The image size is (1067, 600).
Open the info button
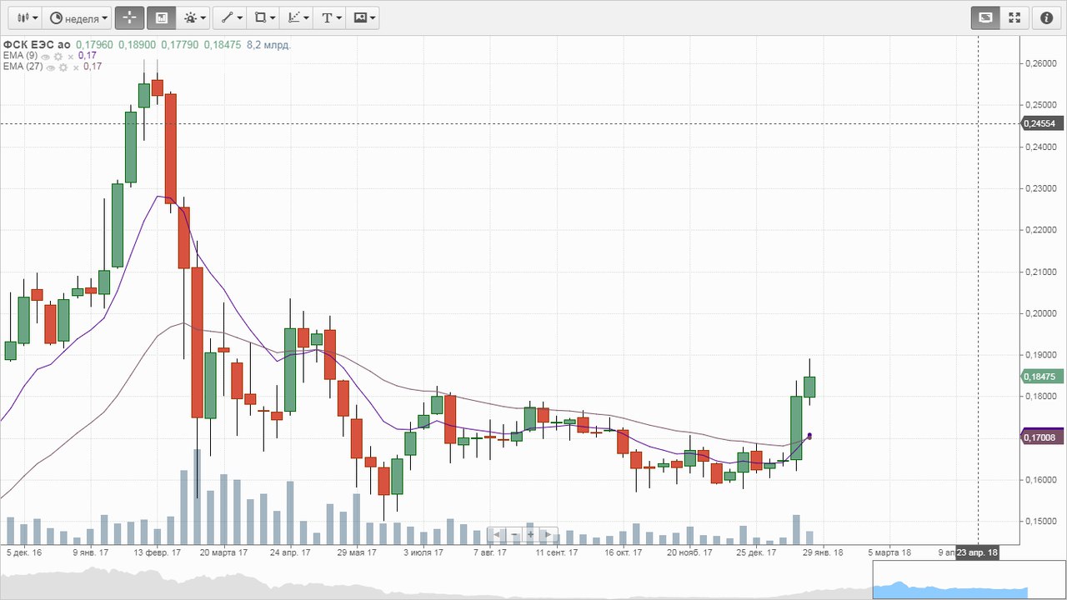[x=1048, y=17]
